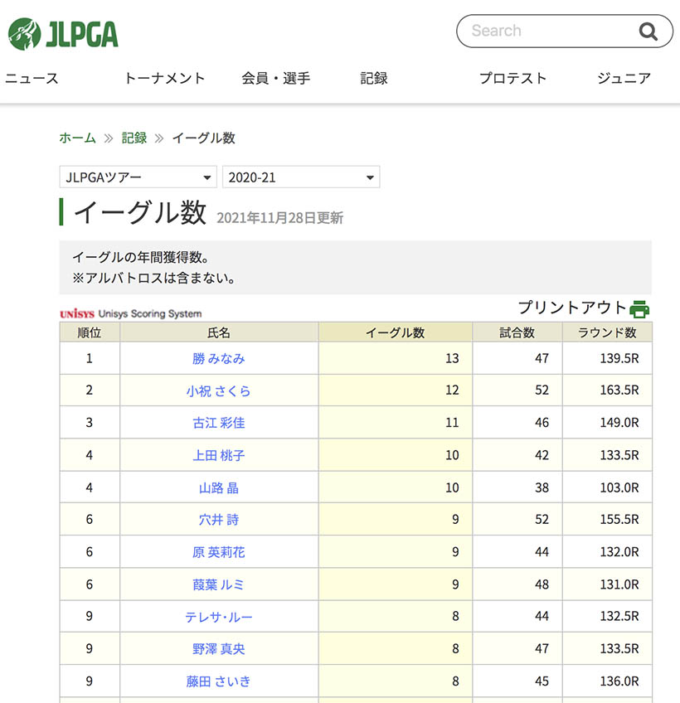The height and width of the screenshot is (703, 680).
Task: Open the ニュース menu
Action: pos(32,79)
